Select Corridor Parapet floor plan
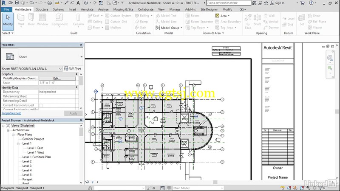Image resolution: width=340 pixels, height=191 pixels. coord(33,139)
